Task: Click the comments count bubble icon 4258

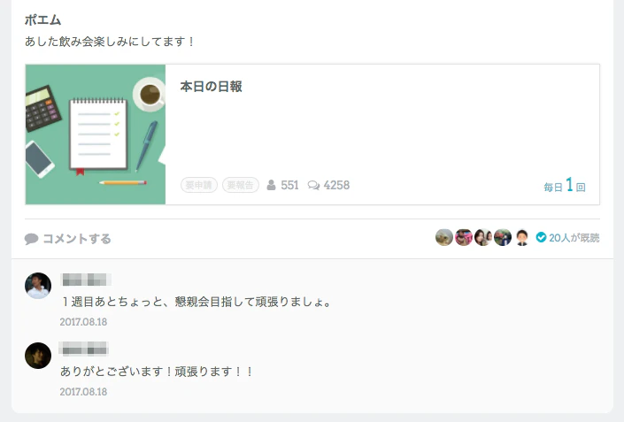Action: pos(313,186)
